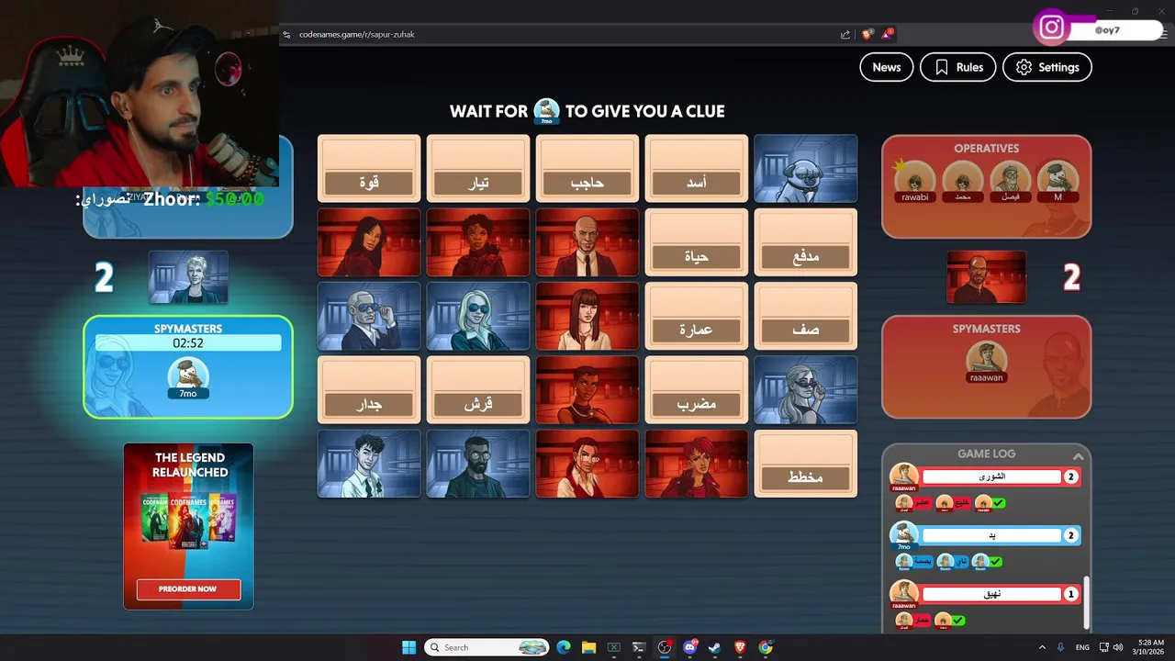
Task: Open the News panel
Action: pos(887,67)
